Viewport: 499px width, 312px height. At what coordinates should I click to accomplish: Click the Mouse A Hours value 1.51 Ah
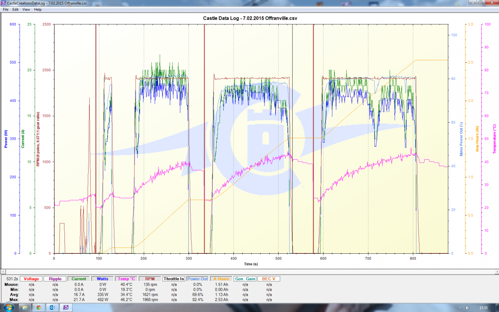221,285
